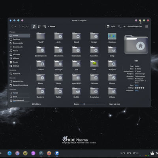Open the Plasma folder

112,79
